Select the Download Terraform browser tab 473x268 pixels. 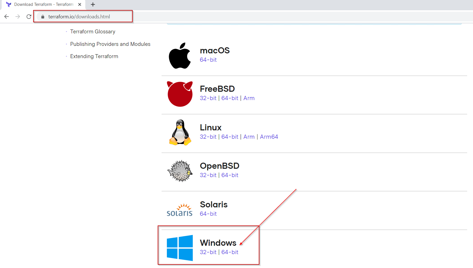coord(42,4)
